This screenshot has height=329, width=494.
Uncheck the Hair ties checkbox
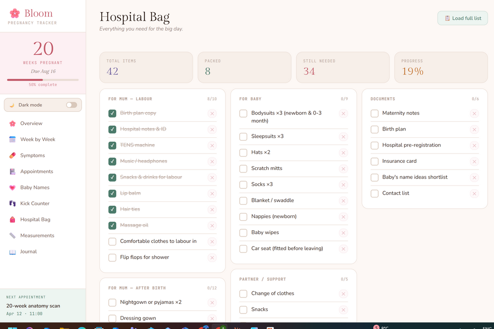[x=112, y=210]
